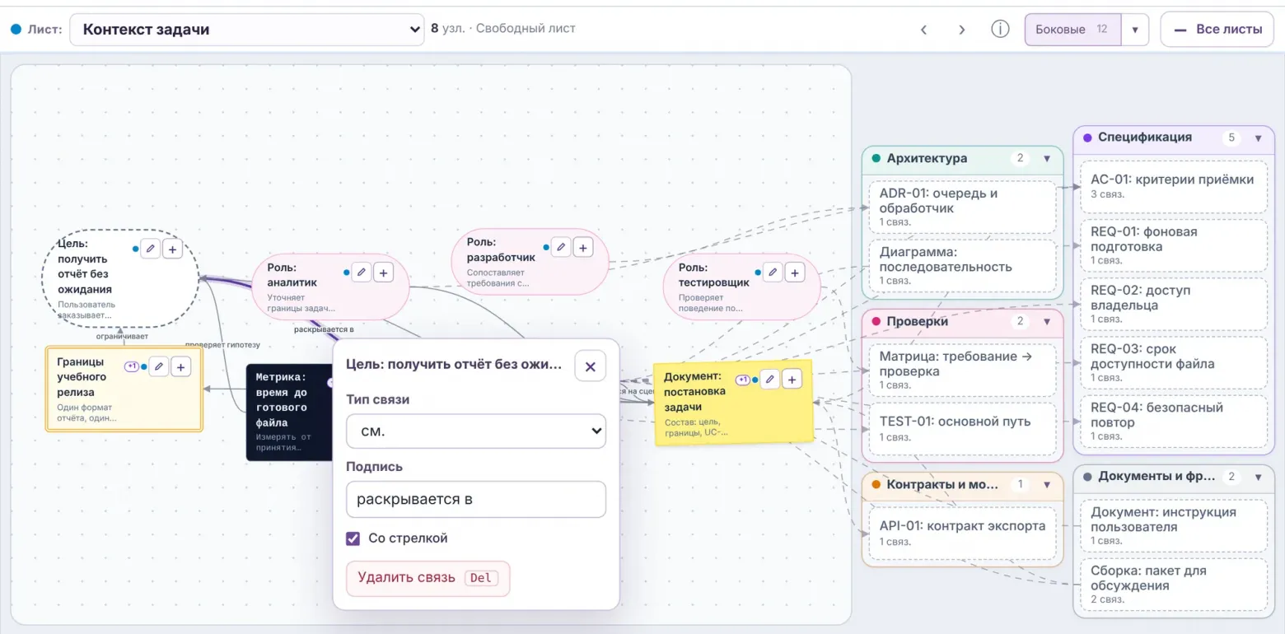Click plus on "Документ: постановка задачи"
1285x634 pixels.
tap(792, 379)
